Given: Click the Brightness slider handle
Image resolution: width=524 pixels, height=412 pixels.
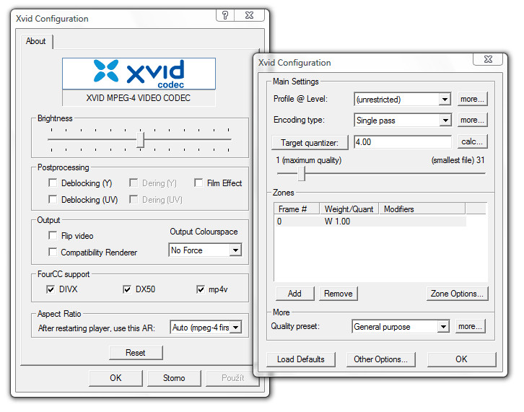Looking at the screenshot, I should click(140, 140).
